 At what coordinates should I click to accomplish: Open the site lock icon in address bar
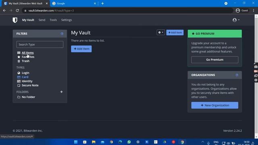[x=25, y=10]
